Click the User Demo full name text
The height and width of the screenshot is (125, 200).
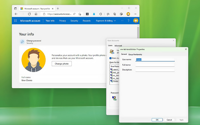click(27, 80)
